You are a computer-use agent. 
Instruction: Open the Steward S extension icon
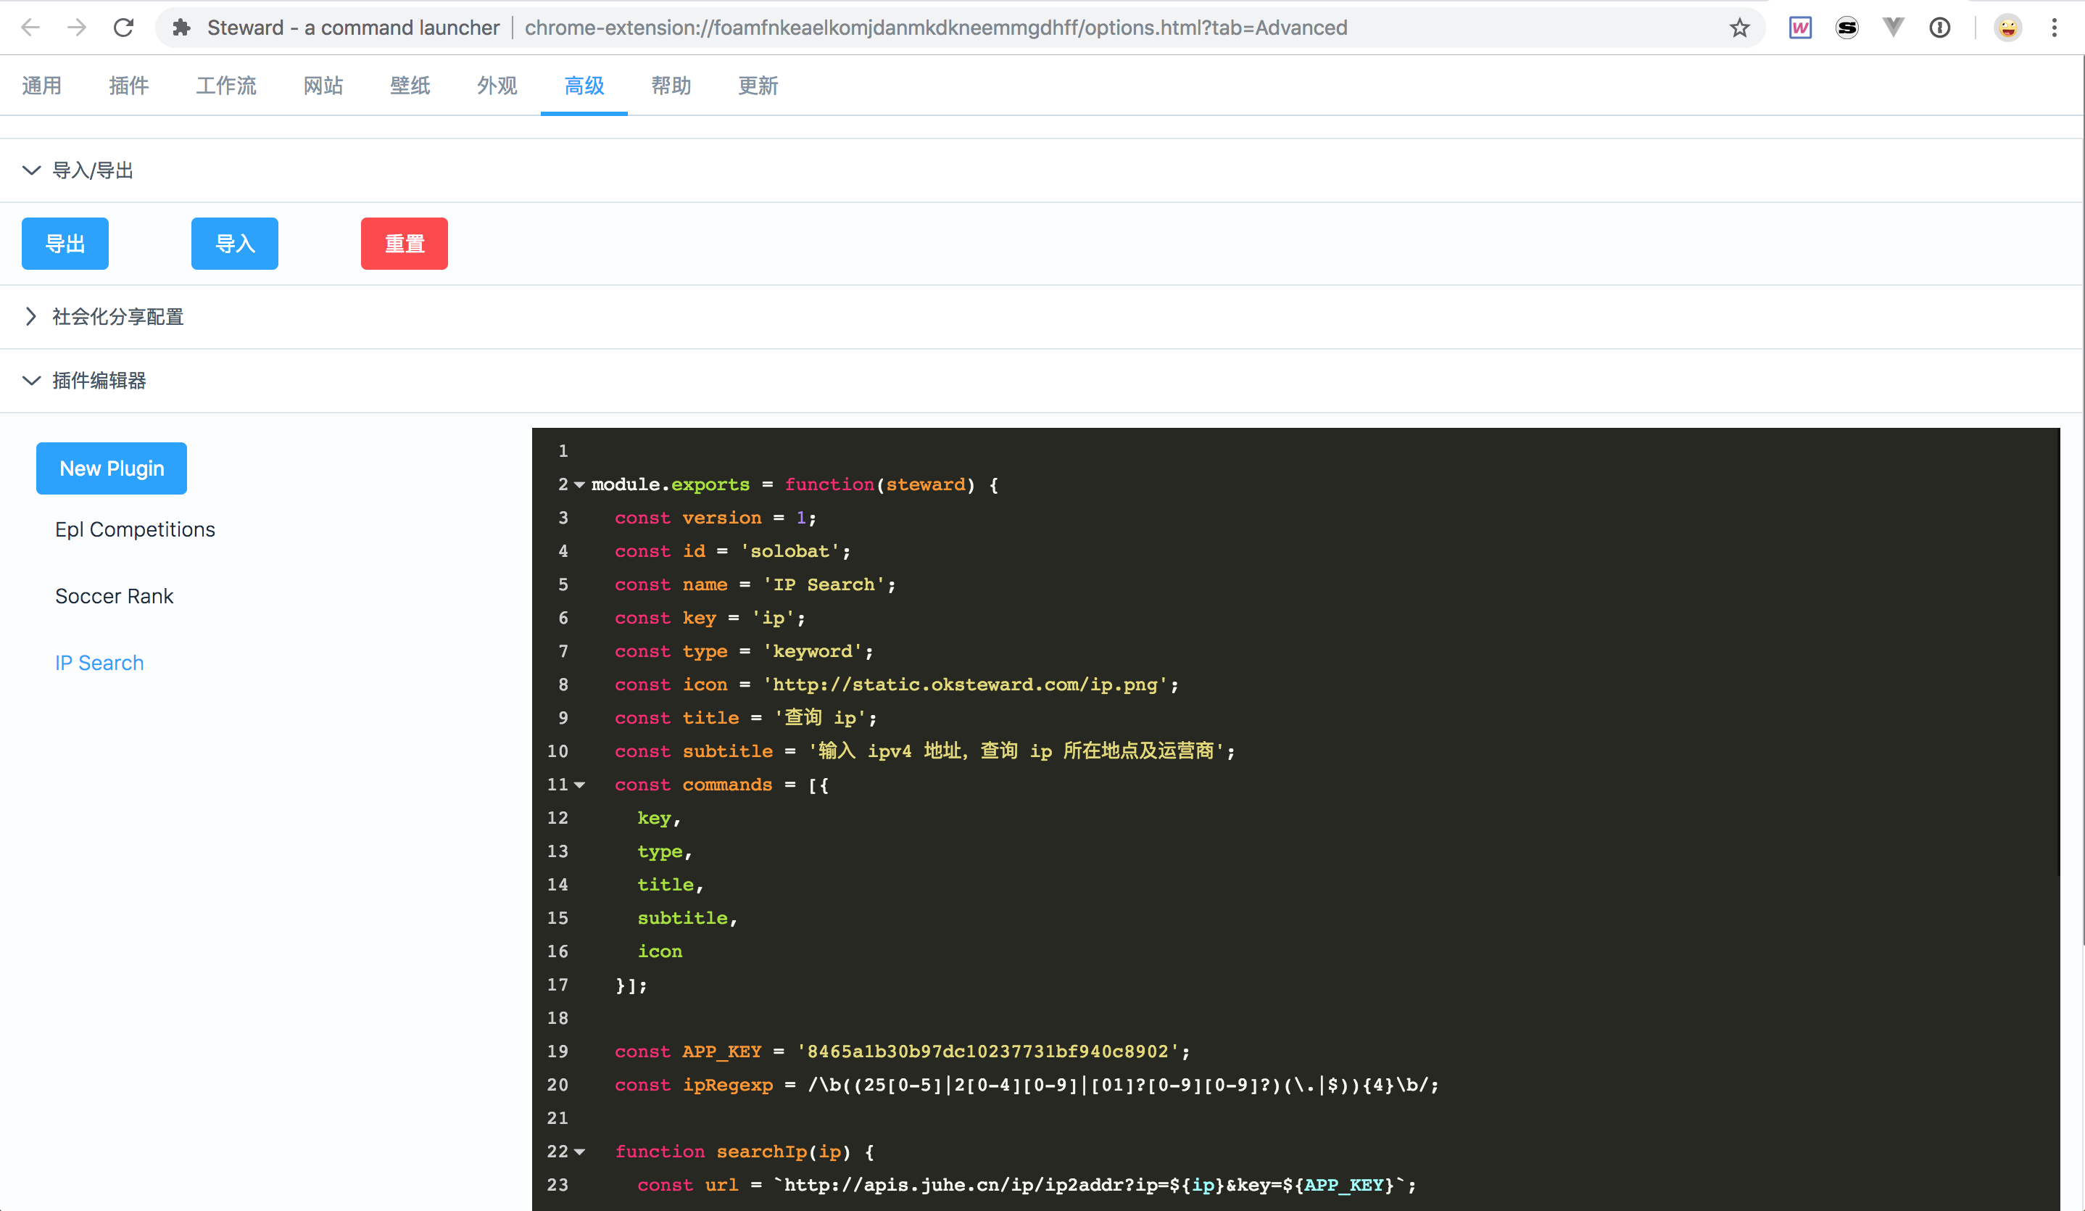tap(1846, 28)
